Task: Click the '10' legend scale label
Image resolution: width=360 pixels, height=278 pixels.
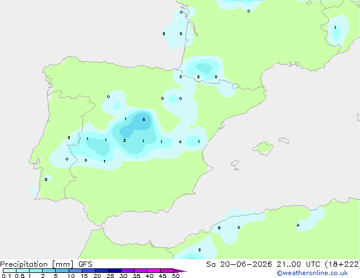Action: pyautogui.click(x=71, y=276)
